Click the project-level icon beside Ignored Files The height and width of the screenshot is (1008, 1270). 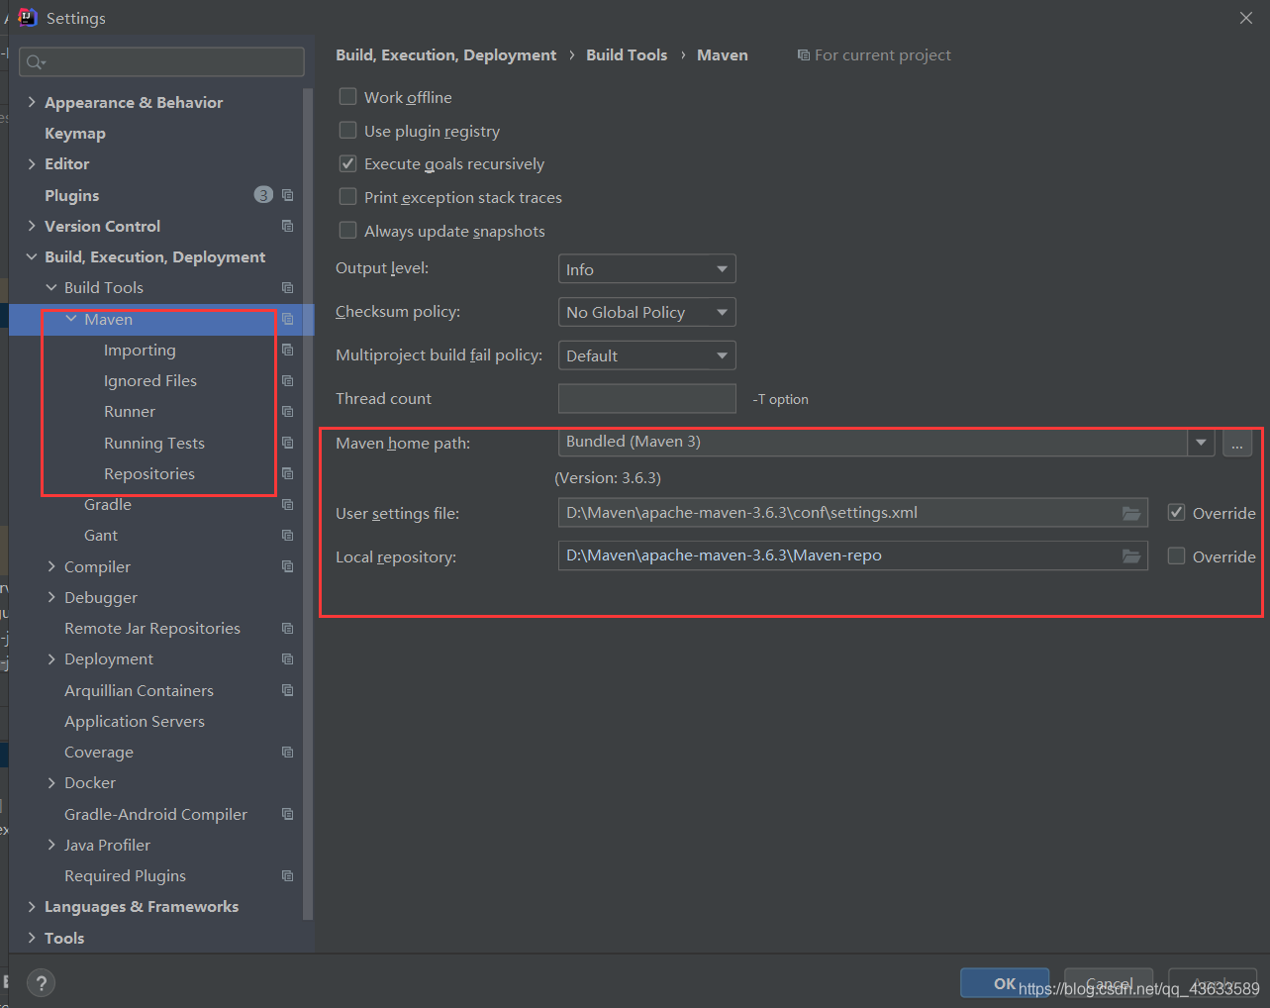click(287, 380)
